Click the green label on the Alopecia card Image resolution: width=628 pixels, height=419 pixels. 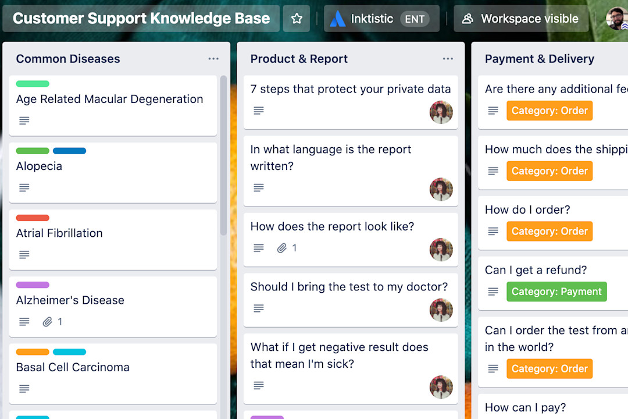click(x=33, y=151)
